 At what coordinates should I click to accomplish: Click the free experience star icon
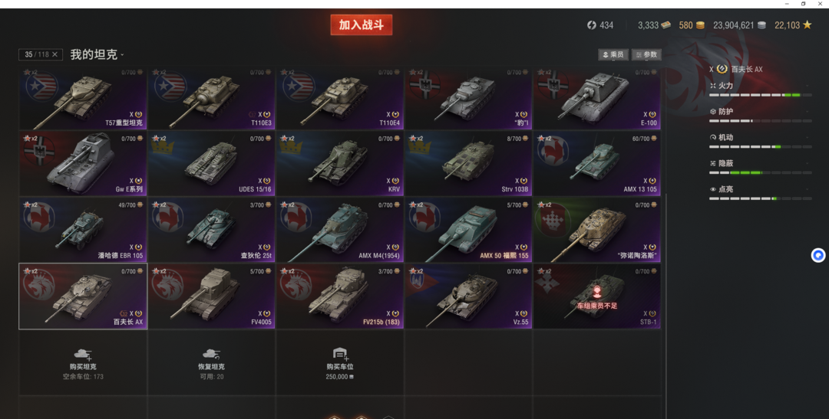click(808, 25)
